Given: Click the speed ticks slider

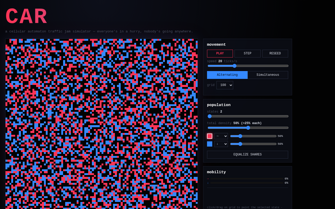Looking at the screenshot, I should coord(248,66).
